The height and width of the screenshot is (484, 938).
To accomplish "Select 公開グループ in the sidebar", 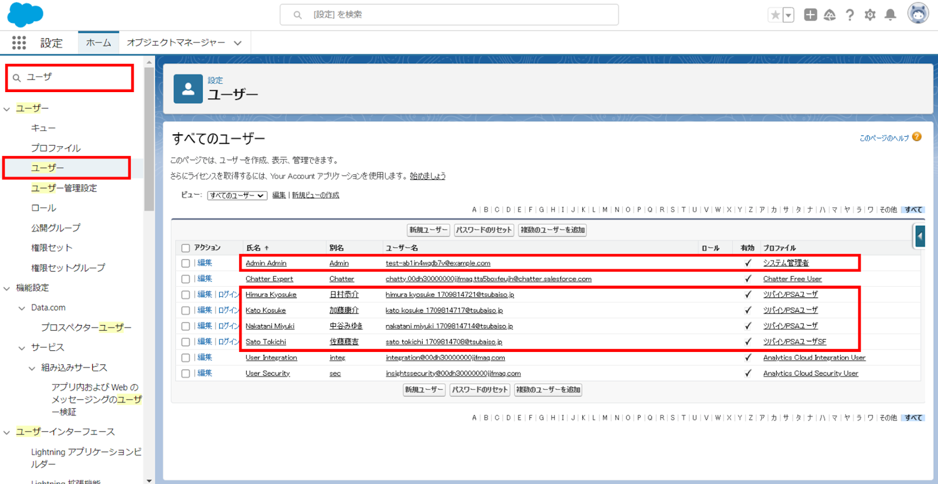I will click(x=56, y=228).
